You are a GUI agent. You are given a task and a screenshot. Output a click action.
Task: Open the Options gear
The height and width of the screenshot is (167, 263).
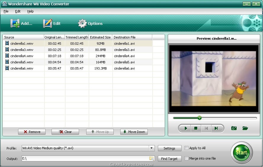click(x=82, y=23)
